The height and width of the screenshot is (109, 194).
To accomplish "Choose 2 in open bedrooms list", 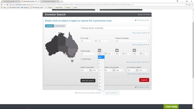I will (x=101, y=64).
